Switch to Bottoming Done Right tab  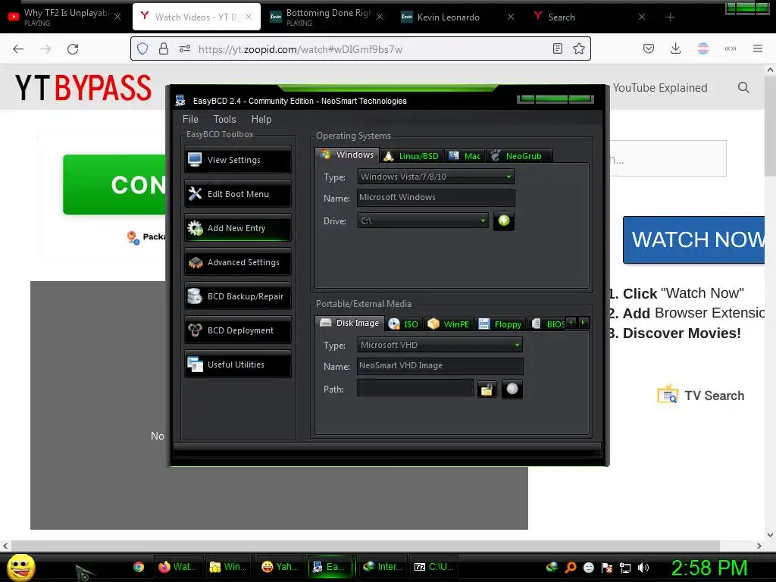coord(327,17)
